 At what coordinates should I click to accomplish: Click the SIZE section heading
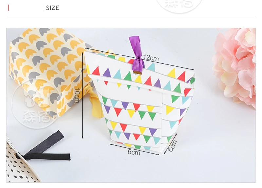(52, 8)
